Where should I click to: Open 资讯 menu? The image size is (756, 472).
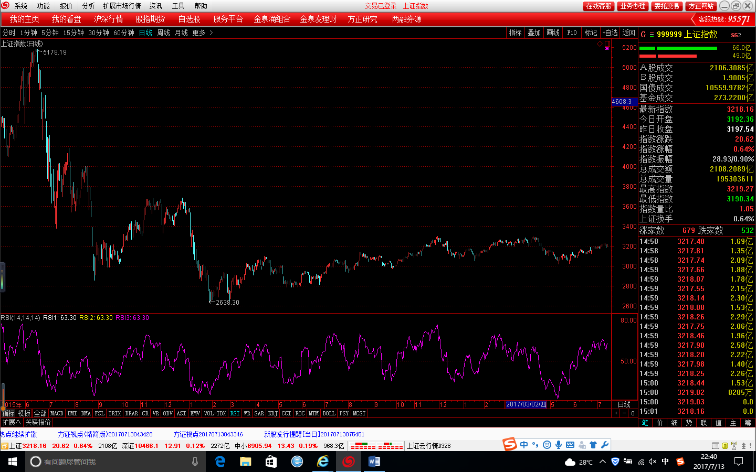pyautogui.click(x=155, y=6)
